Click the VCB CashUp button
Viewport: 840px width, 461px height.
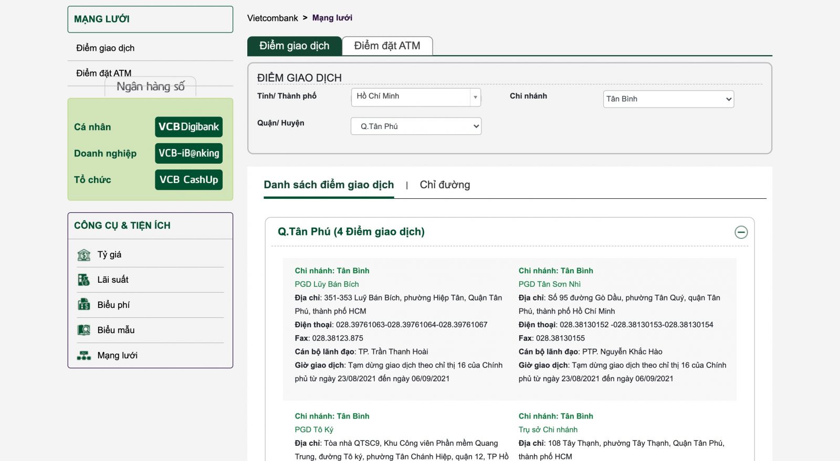[x=189, y=180]
